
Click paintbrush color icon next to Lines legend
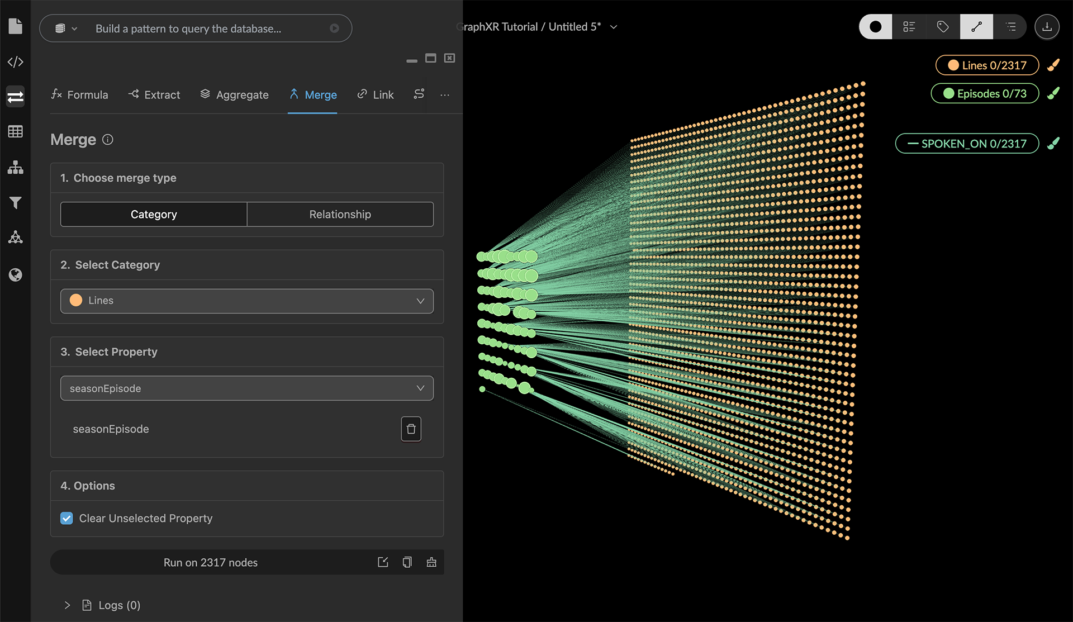pos(1053,65)
